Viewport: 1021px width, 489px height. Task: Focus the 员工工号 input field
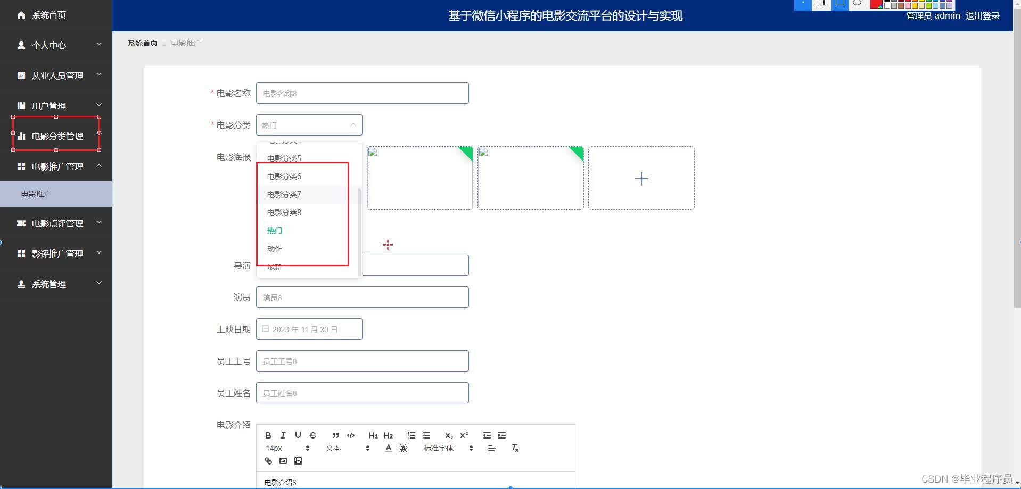pos(363,361)
